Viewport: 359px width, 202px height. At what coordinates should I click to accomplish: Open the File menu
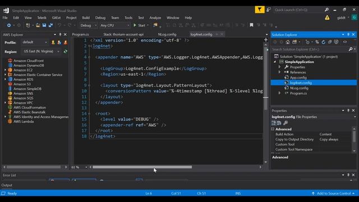(x=5, y=17)
